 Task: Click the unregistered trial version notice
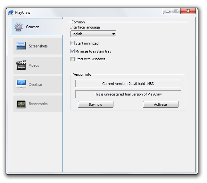(128, 94)
